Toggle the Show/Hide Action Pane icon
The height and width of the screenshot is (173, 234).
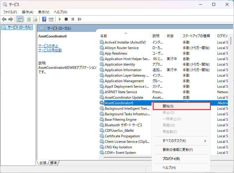[x=51, y=19]
